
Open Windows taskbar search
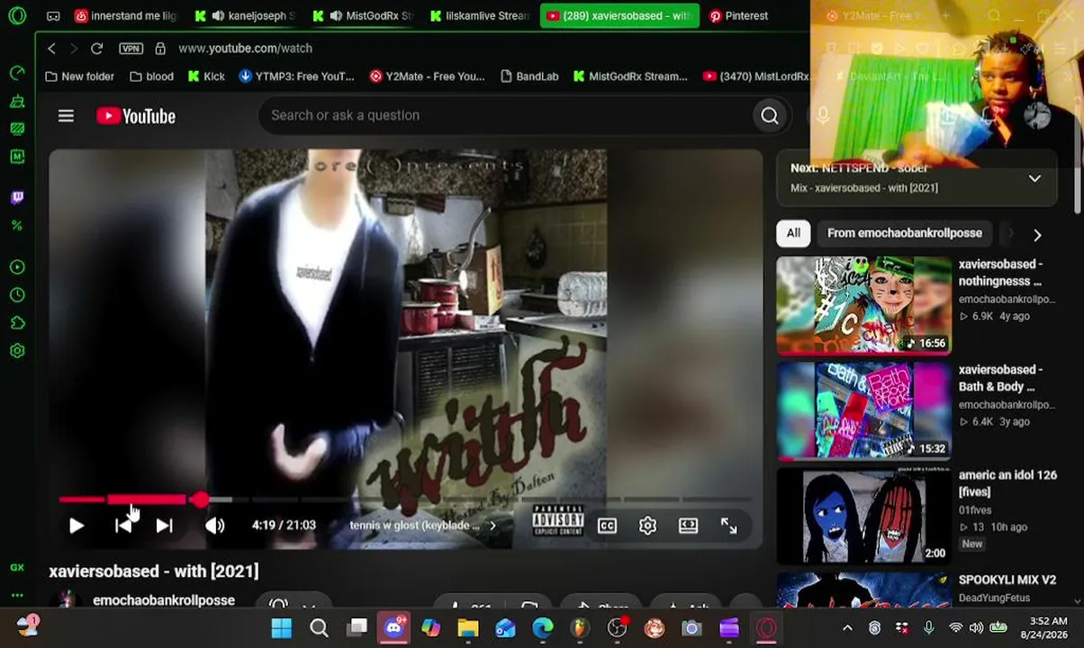pos(319,627)
